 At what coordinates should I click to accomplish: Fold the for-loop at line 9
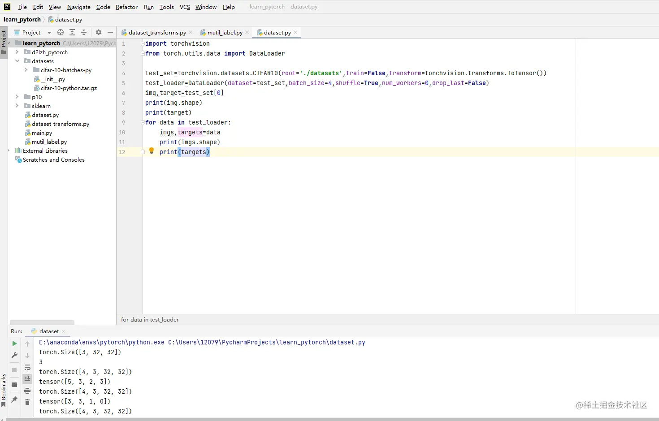pos(143,122)
